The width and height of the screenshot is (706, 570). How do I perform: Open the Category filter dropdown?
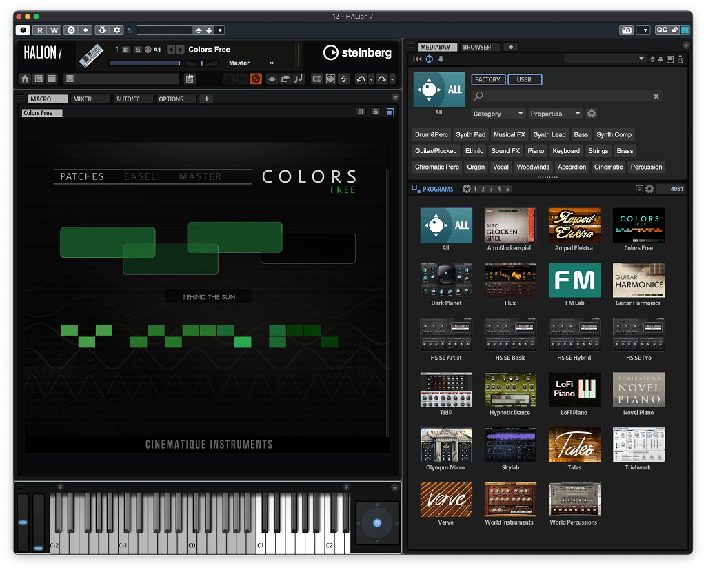(x=498, y=114)
